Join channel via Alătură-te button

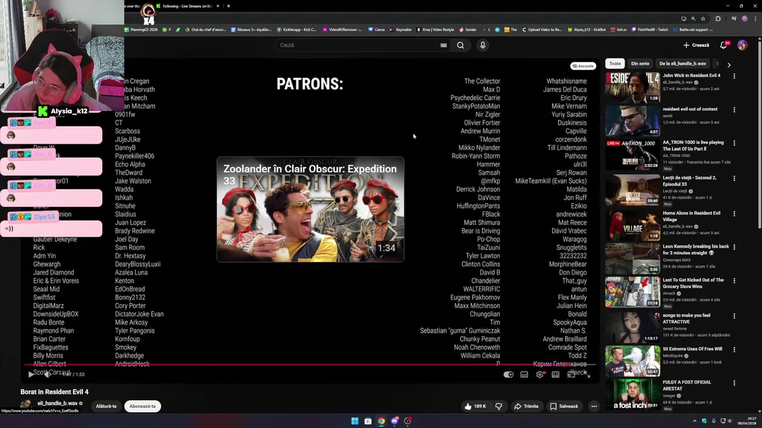coord(107,407)
